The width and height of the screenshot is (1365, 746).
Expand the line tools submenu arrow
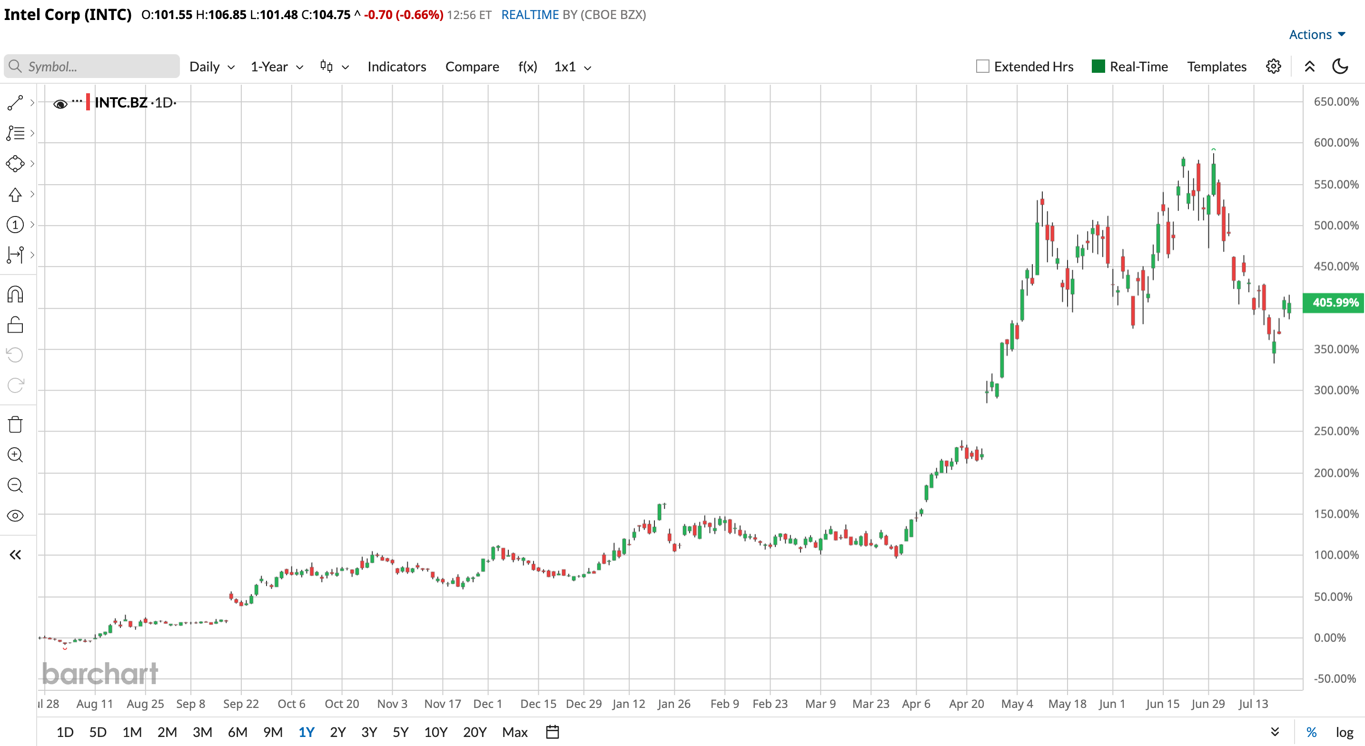(32, 103)
